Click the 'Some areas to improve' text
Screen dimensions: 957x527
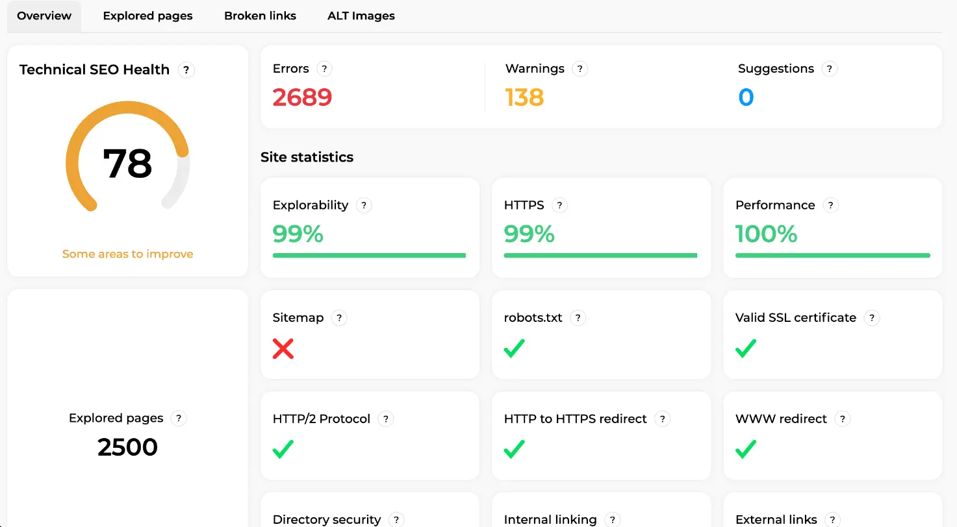(127, 254)
